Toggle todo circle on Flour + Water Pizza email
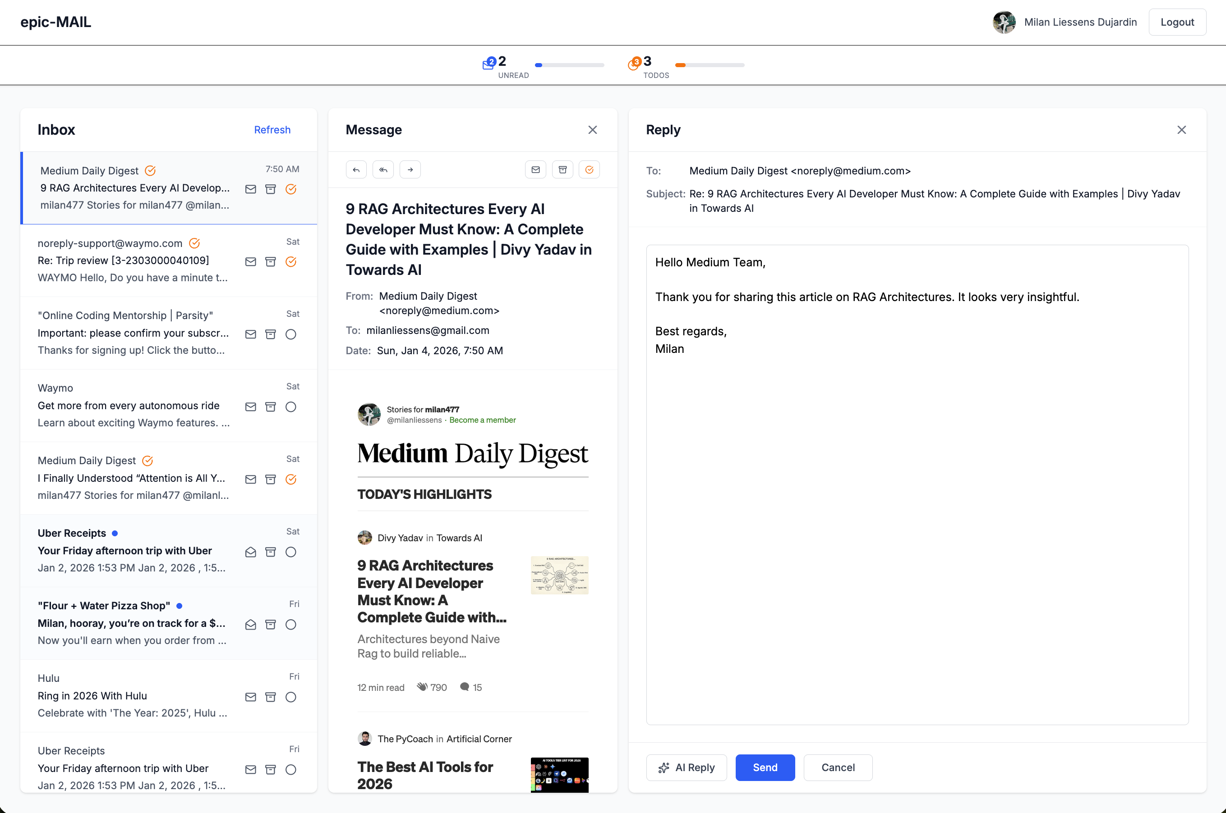The width and height of the screenshot is (1226, 813). coord(290,624)
